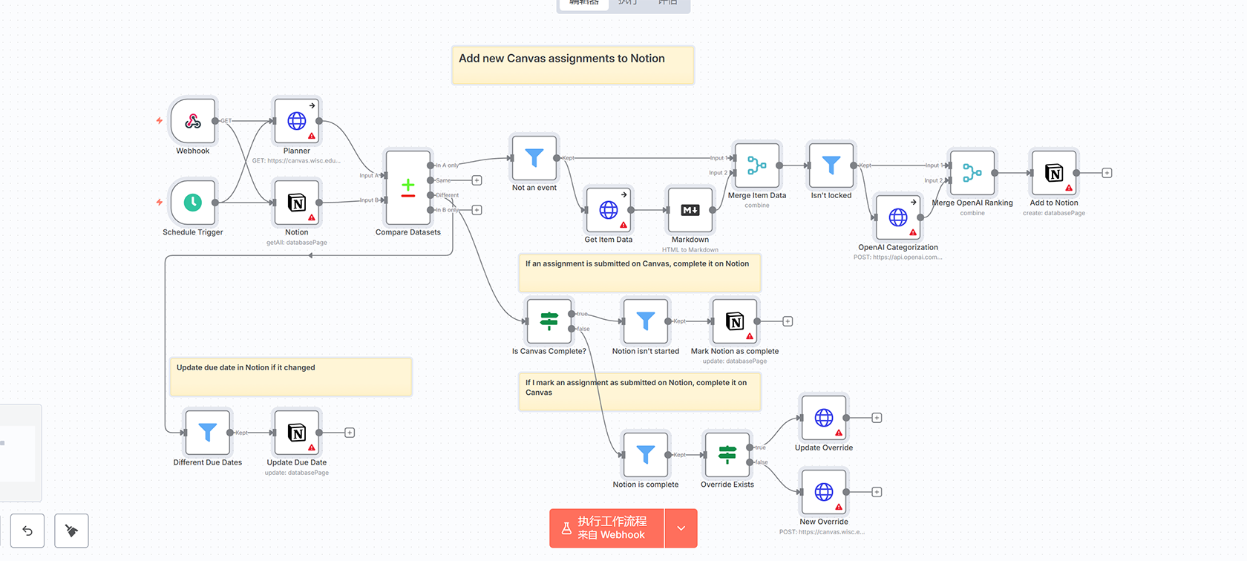This screenshot has width=1247, height=561.
Task: Click the Not an event filter node
Action: click(x=534, y=158)
